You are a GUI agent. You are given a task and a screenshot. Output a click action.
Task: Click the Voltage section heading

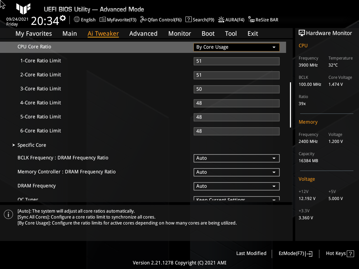307,179
